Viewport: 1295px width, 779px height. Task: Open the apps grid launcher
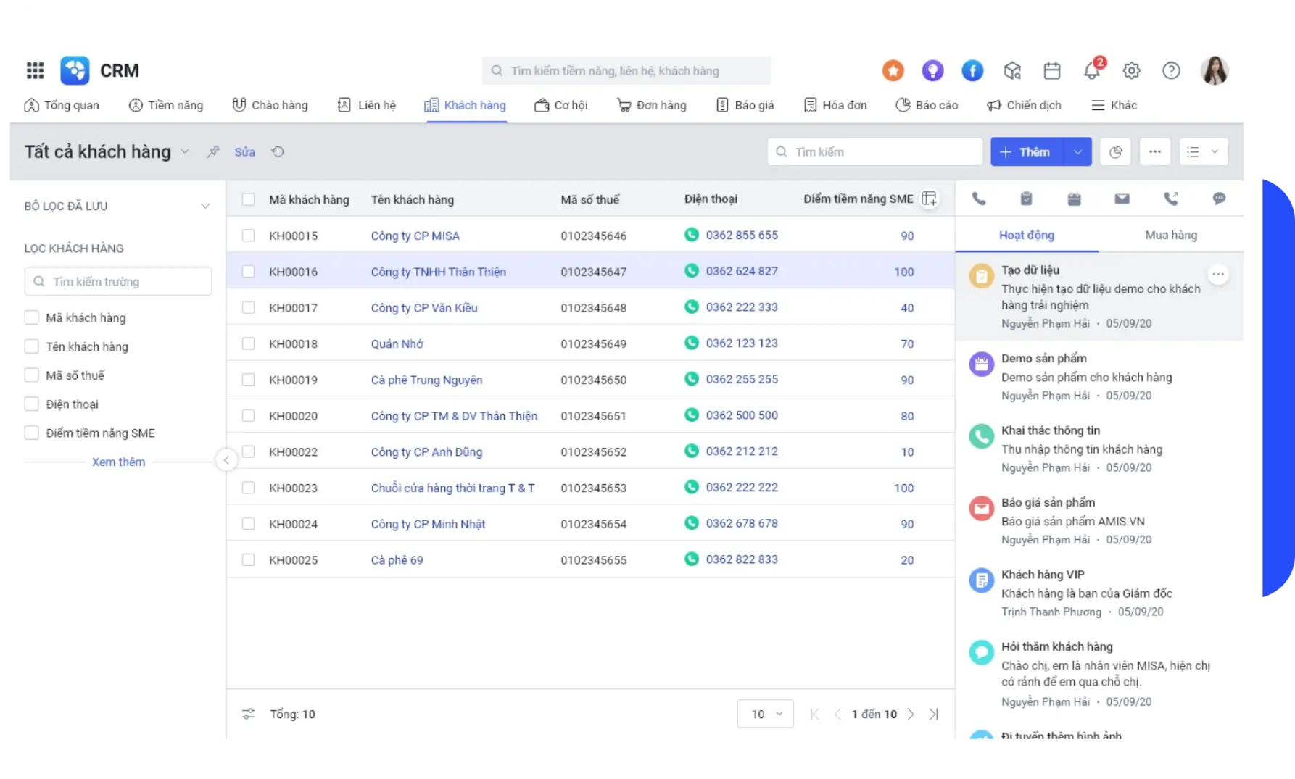tap(35, 70)
